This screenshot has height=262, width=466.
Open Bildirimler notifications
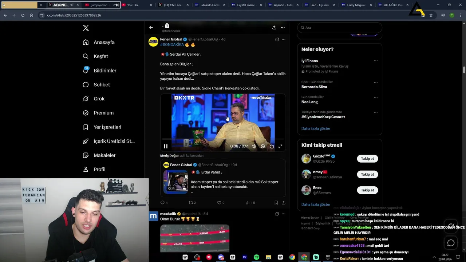point(99,71)
